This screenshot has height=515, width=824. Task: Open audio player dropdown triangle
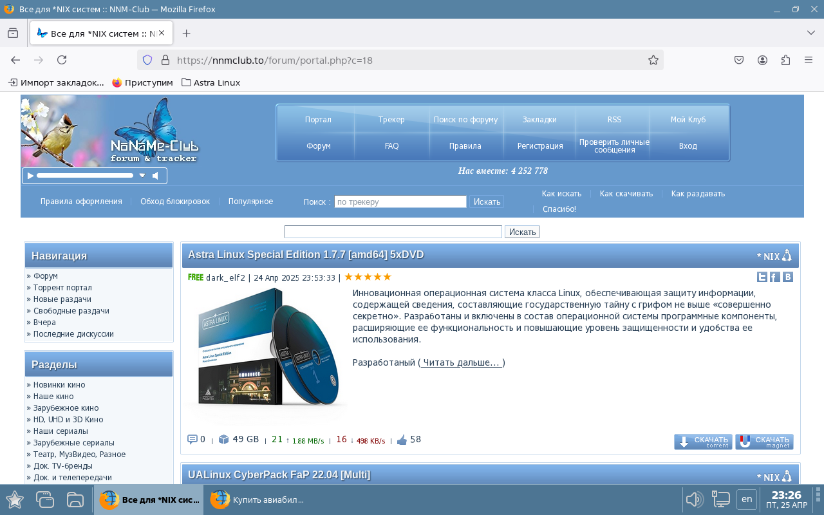click(x=142, y=176)
